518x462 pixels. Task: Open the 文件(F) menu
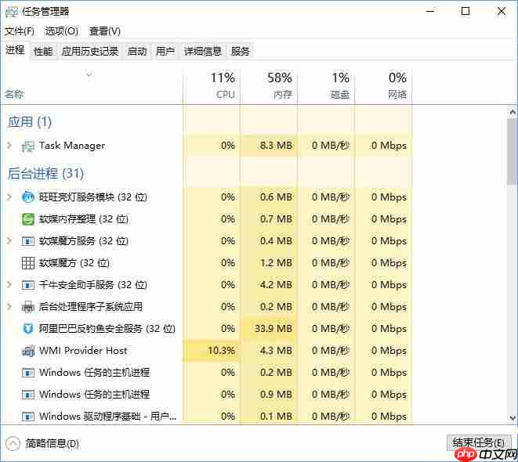(20, 31)
